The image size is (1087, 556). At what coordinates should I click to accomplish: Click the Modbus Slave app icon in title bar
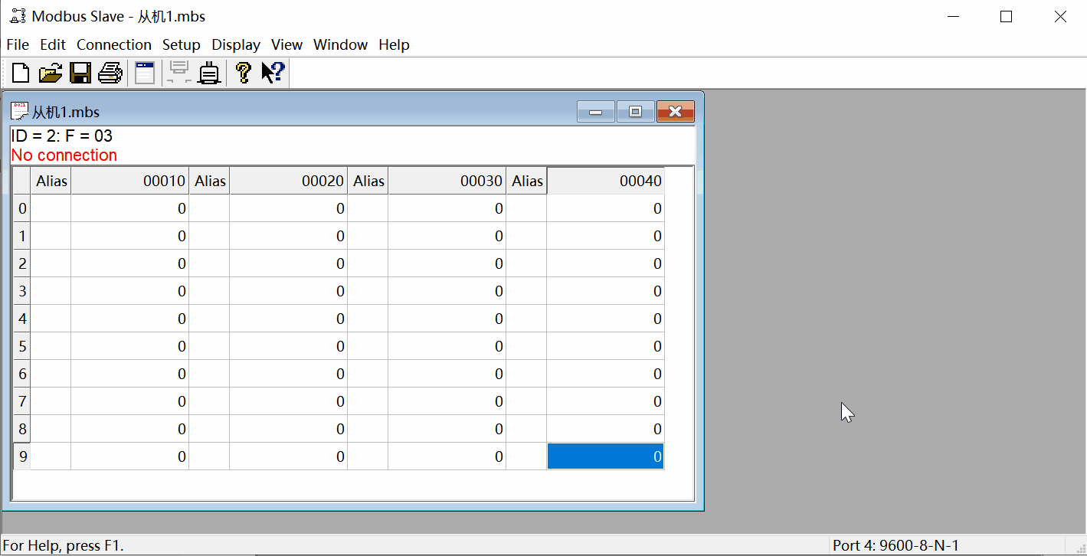(18, 16)
